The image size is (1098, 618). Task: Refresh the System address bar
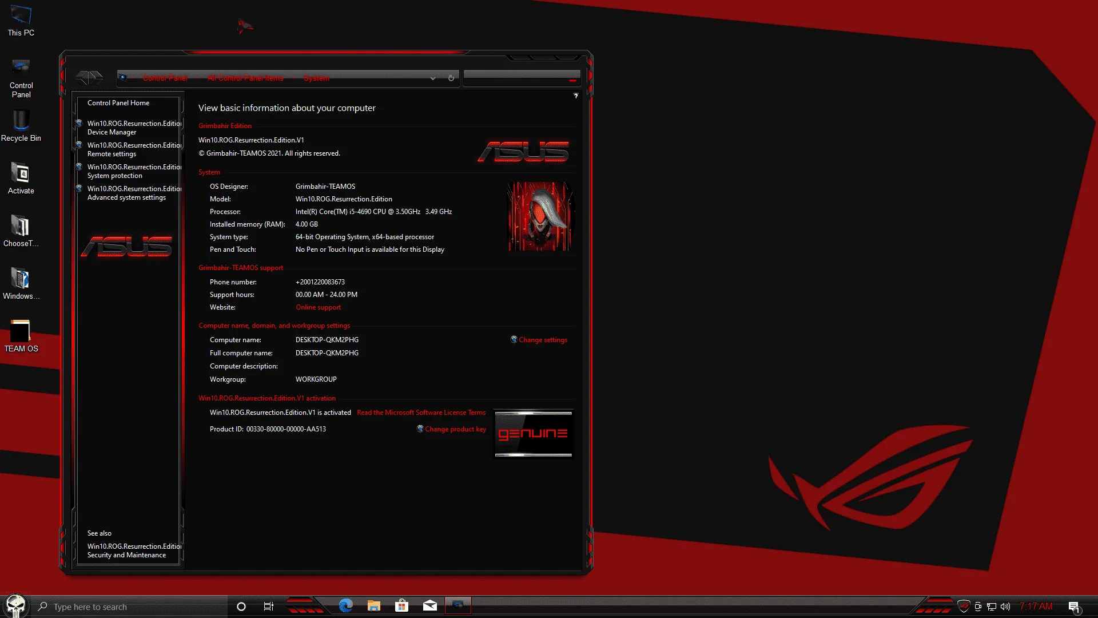pos(451,78)
